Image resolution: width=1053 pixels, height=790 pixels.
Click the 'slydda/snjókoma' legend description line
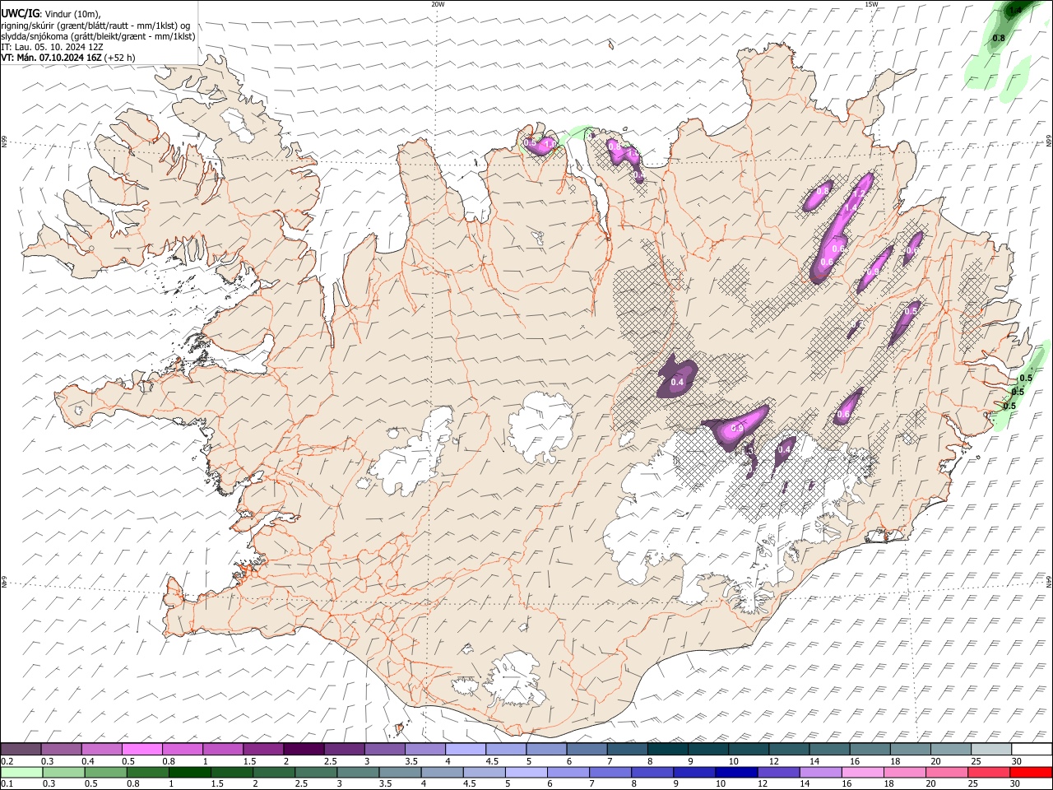(x=99, y=36)
